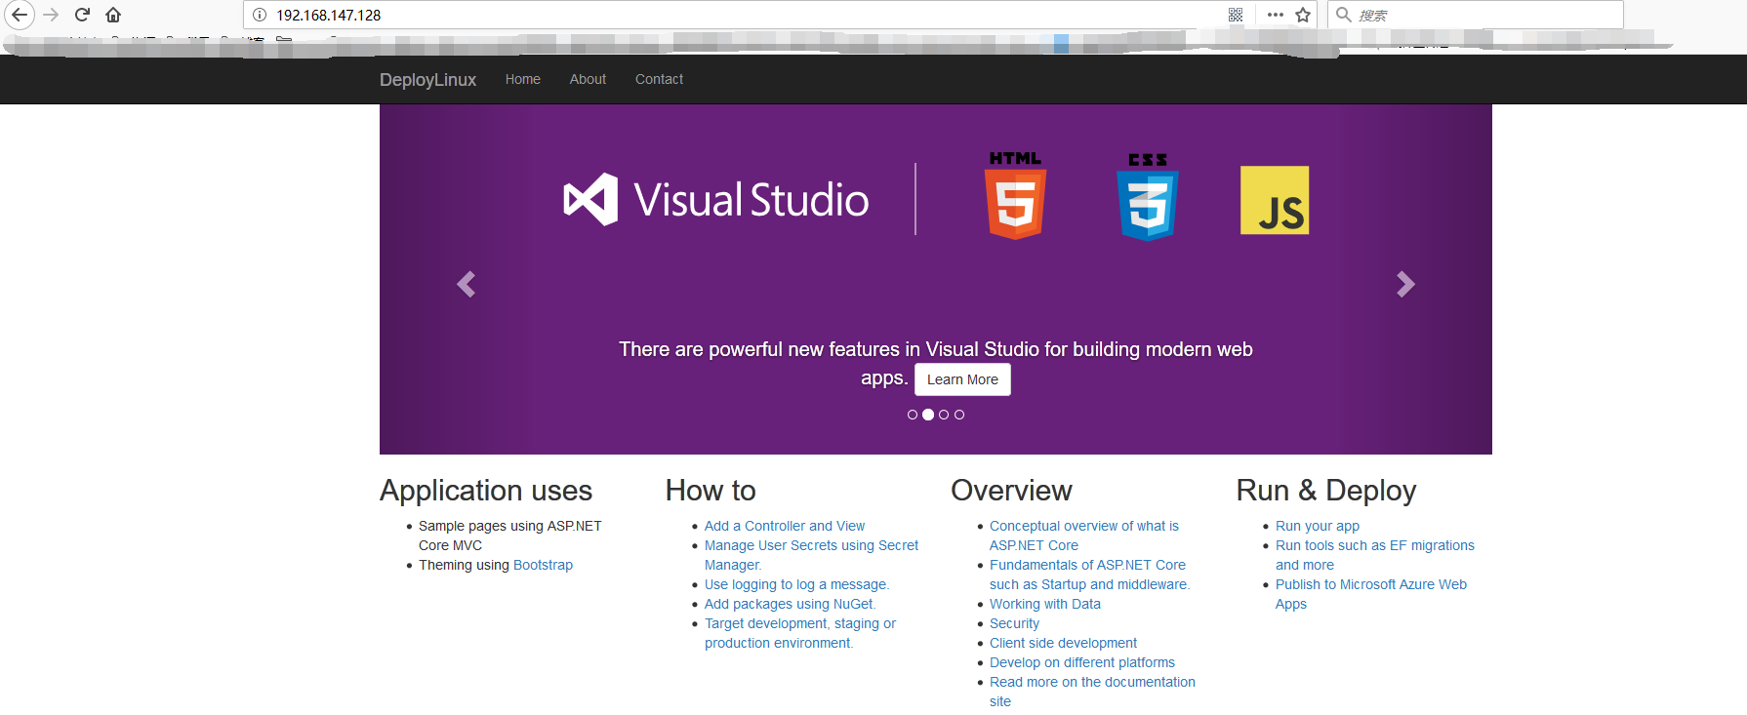Click the How to heading
This screenshot has width=1747, height=715.
click(711, 491)
